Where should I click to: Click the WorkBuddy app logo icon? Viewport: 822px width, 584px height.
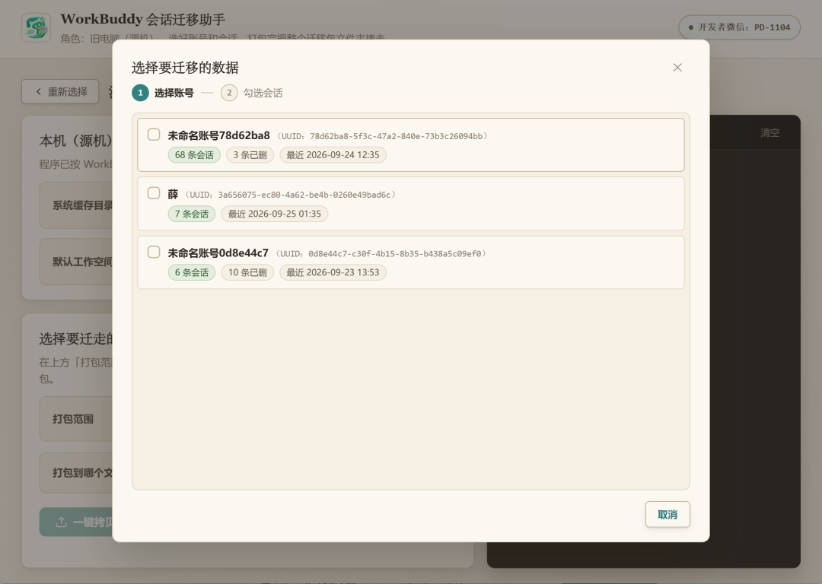pyautogui.click(x=37, y=27)
